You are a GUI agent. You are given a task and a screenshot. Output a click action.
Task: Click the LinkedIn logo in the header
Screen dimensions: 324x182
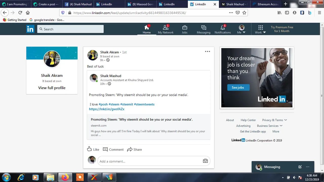pyautogui.click(x=30, y=29)
